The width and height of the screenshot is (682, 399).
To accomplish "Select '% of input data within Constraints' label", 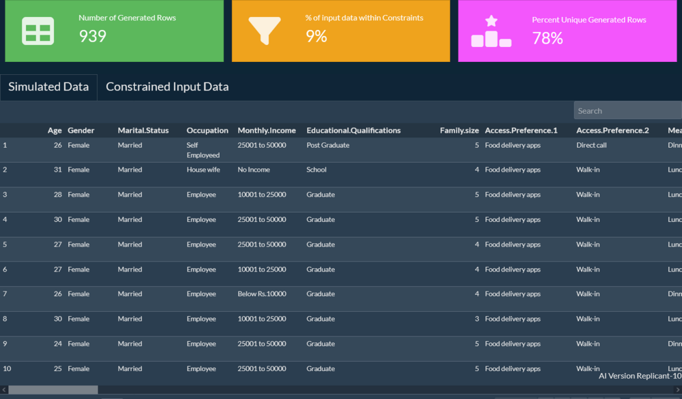I will (x=364, y=18).
